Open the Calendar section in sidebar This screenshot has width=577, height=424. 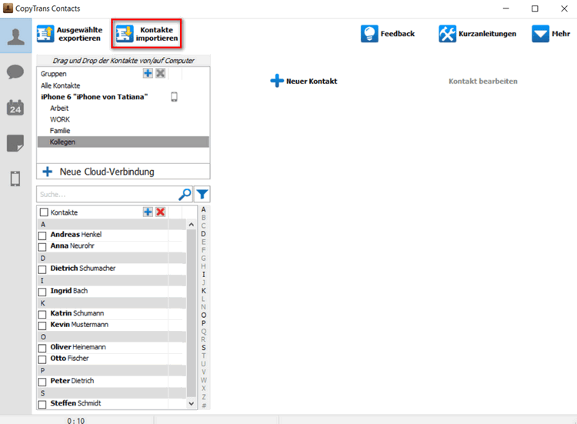click(x=15, y=108)
